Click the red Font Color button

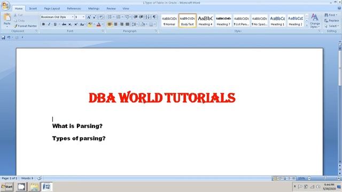[x=98, y=24]
